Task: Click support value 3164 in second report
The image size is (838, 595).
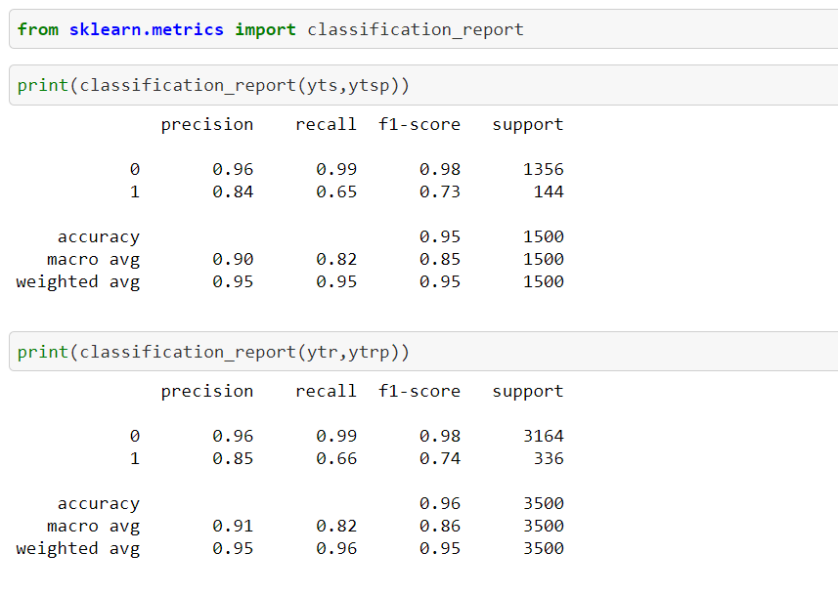Action: pos(543,436)
